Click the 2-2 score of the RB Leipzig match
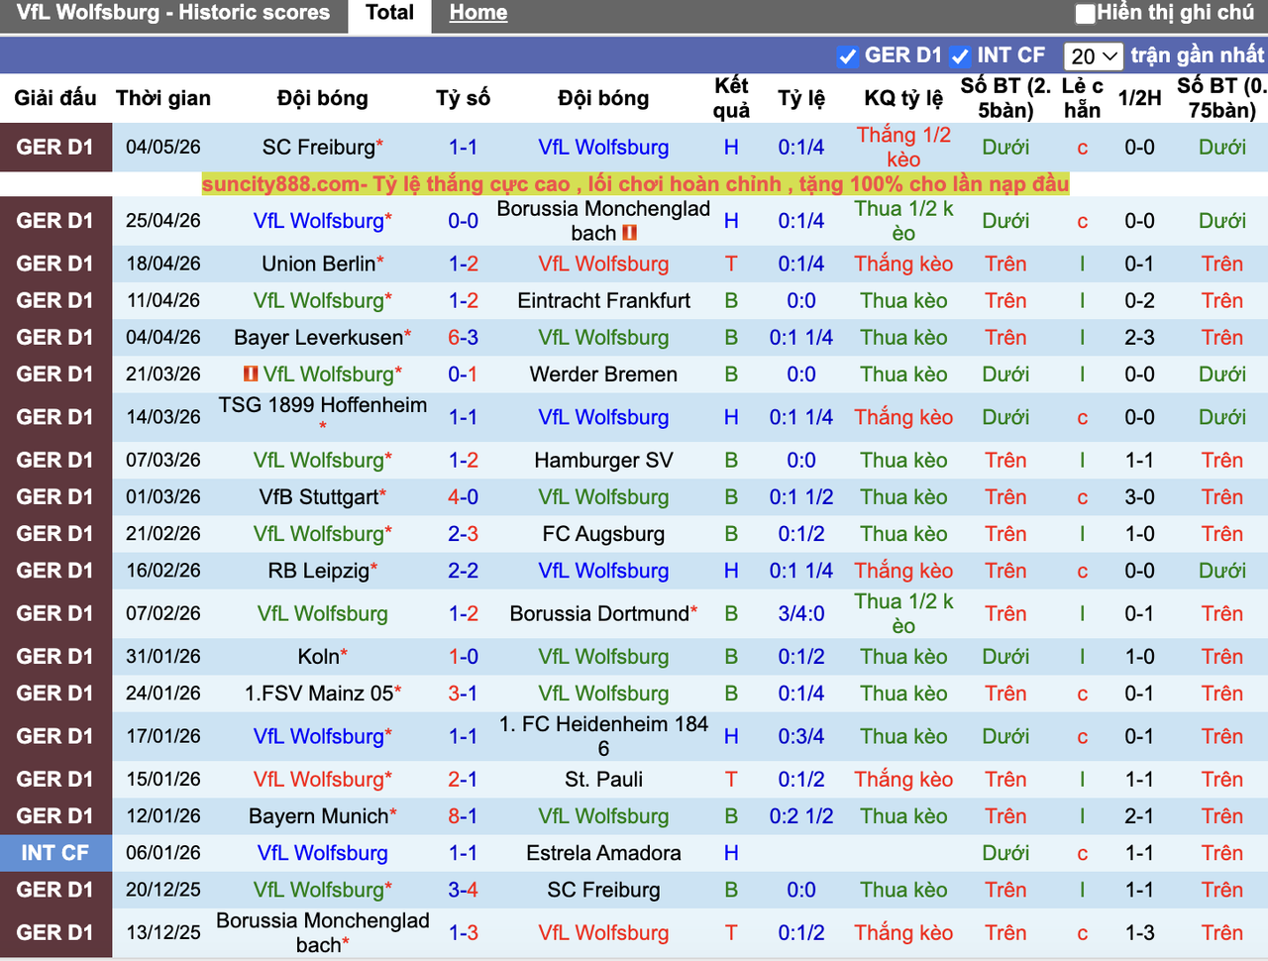The image size is (1268, 961). point(463,570)
